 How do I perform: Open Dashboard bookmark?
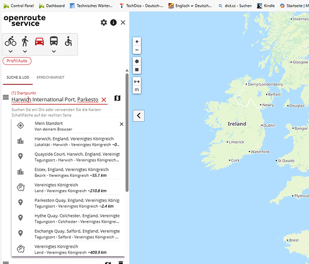pos(52,6)
